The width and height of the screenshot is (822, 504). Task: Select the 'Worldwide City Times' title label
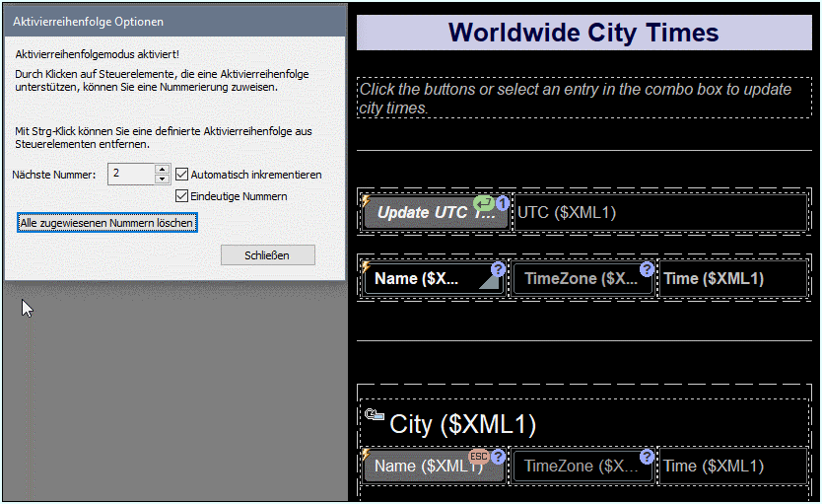pos(583,33)
